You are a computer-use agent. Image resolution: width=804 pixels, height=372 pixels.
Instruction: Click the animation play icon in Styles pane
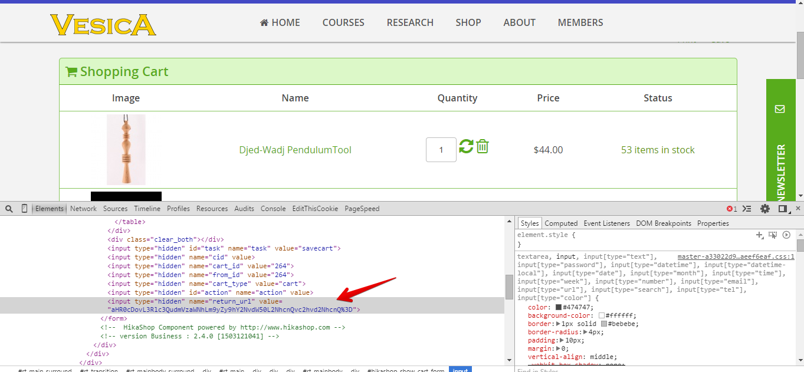point(786,235)
